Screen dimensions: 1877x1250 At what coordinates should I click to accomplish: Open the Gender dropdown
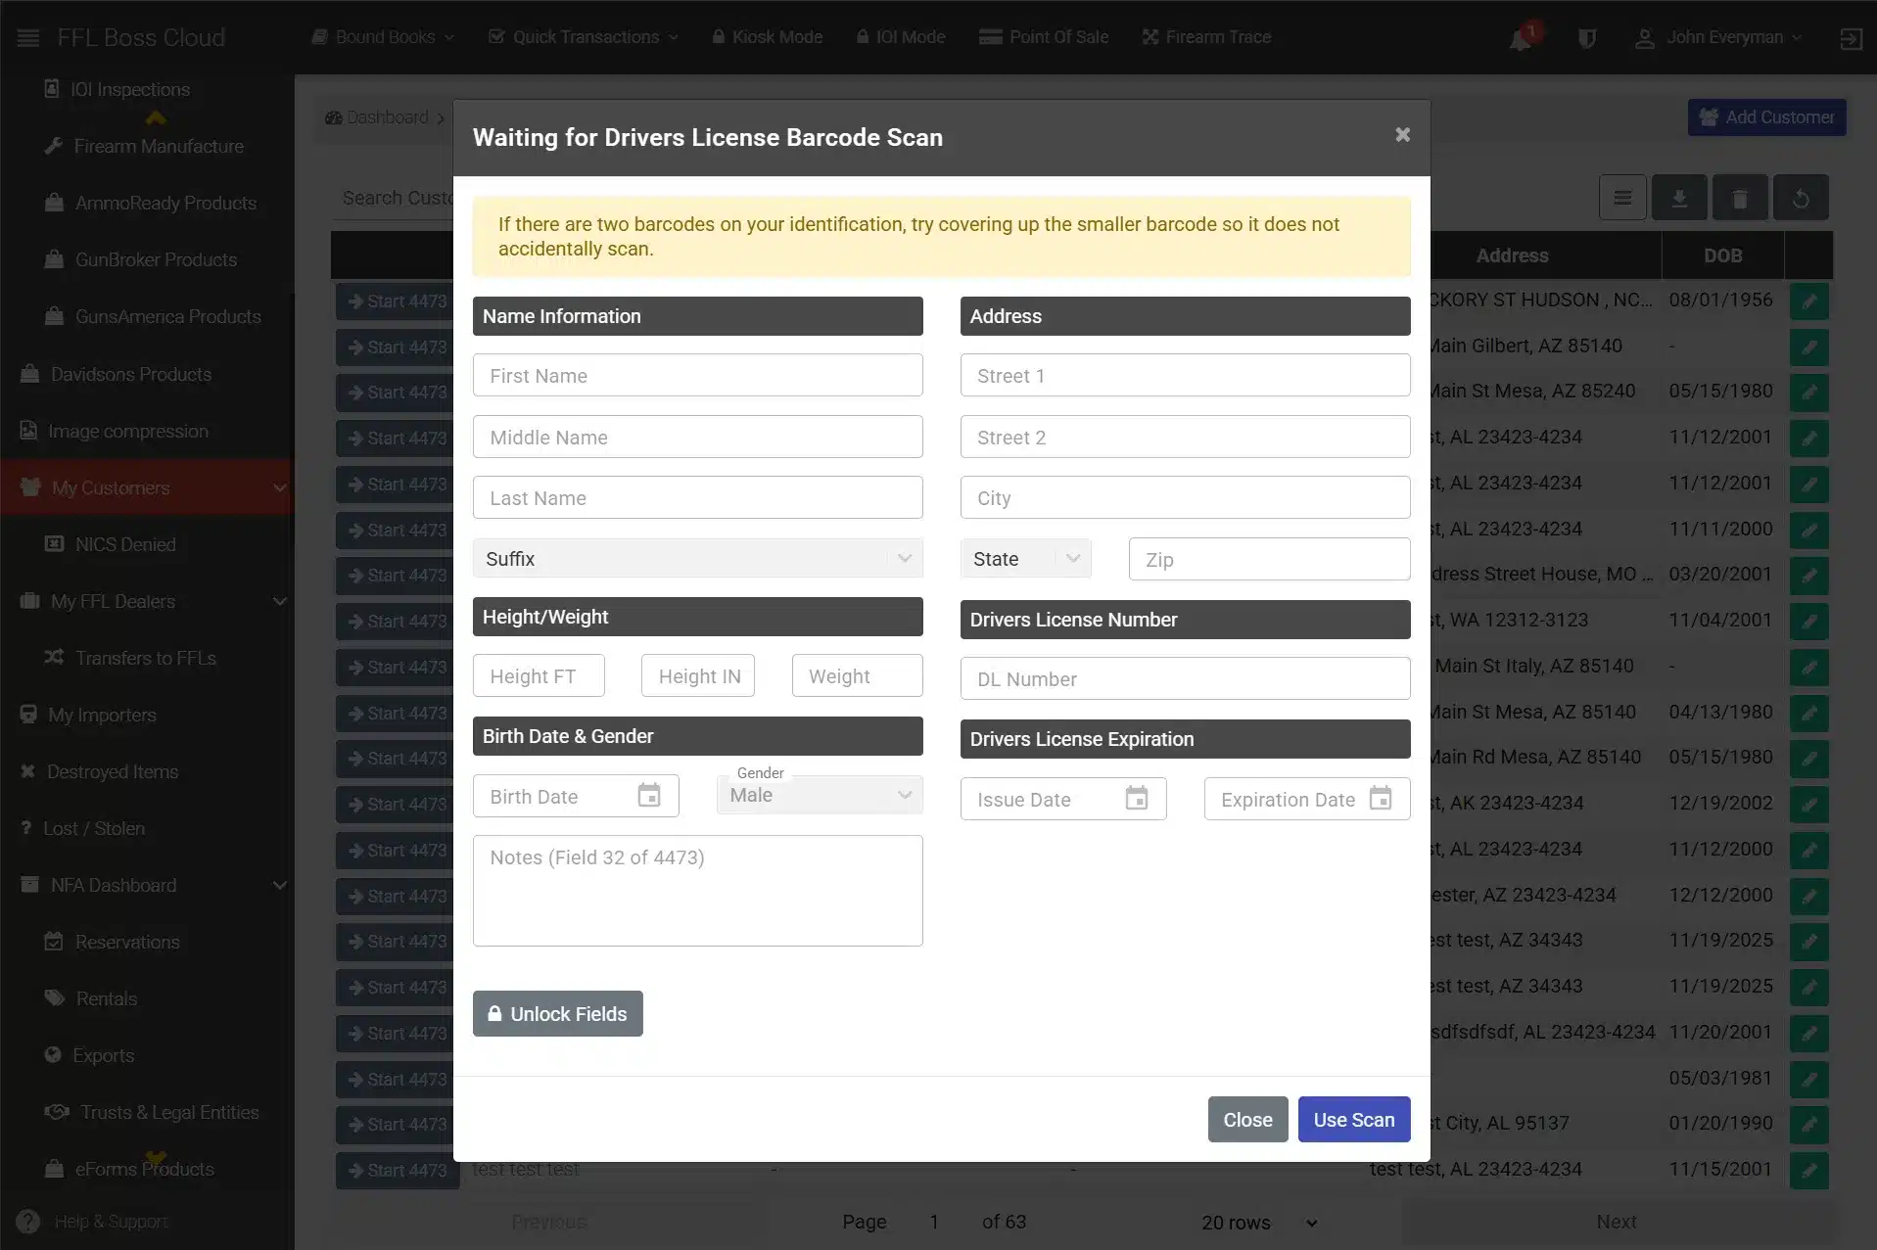pos(820,795)
